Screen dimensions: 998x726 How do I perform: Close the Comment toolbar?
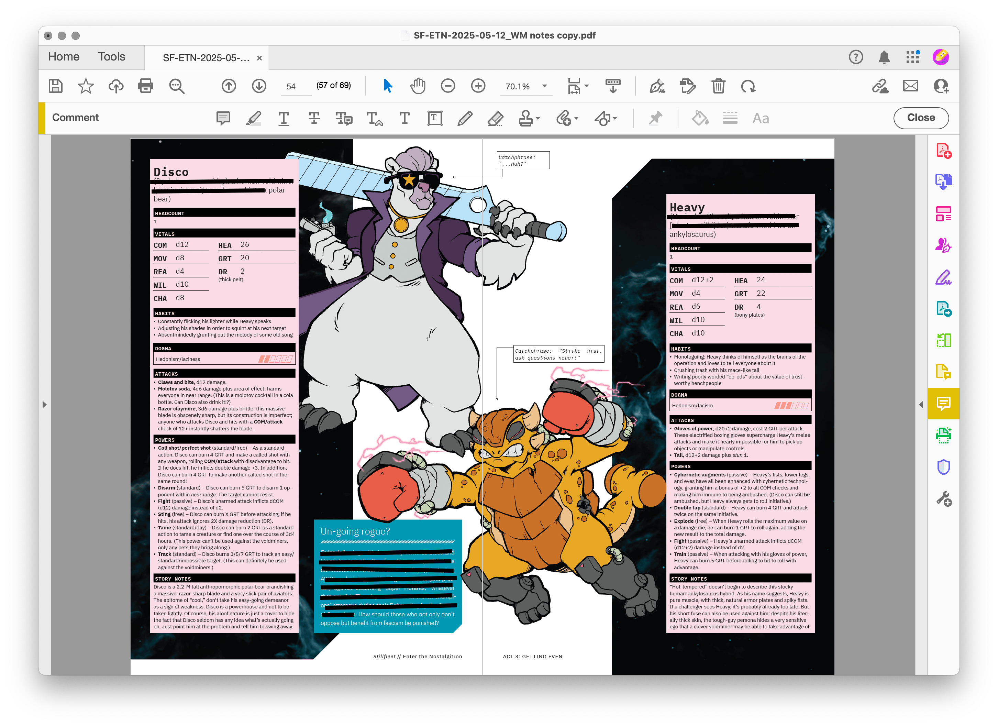pyautogui.click(x=921, y=118)
